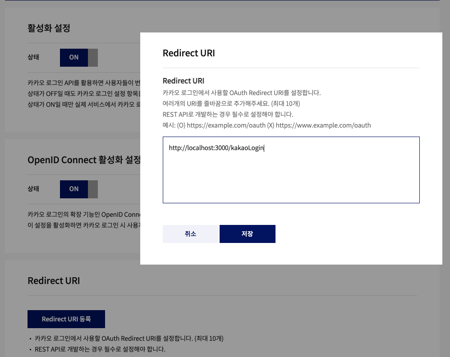Click the example URL line starting with 예시
Image resolution: width=450 pixels, height=357 pixels.
tap(266, 125)
